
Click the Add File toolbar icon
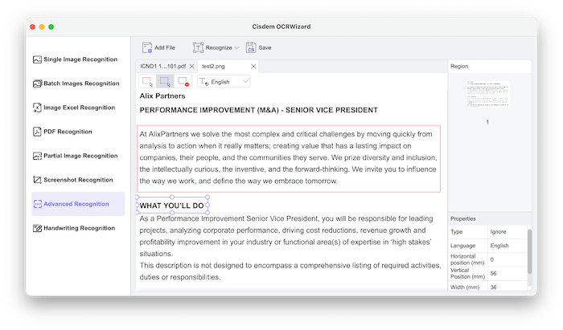click(x=147, y=48)
